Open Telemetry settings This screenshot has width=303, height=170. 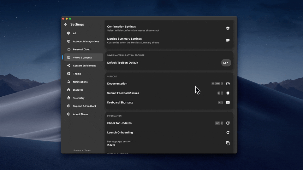pyautogui.click(x=84, y=98)
